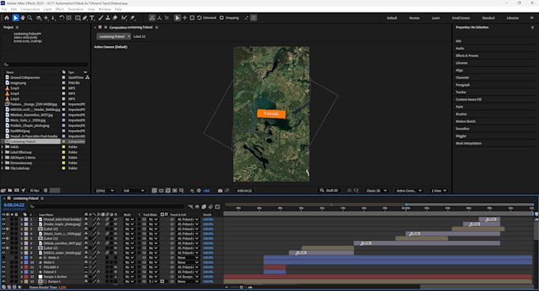Open the magnification ratio dropdown
The width and height of the screenshot is (539, 291).
(x=105, y=190)
